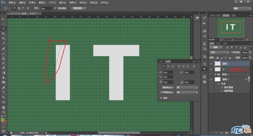Select the Brush tool
253x136 pixels.
[3, 53]
